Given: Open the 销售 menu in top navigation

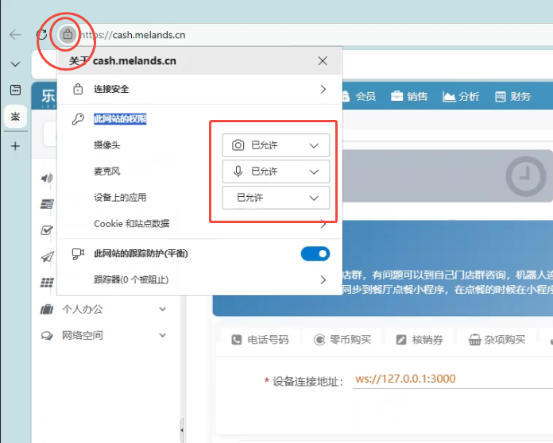Looking at the screenshot, I should 409,96.
